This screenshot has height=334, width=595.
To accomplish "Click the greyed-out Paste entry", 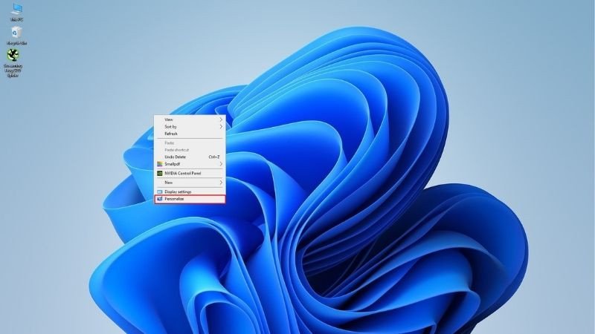I will tap(169, 143).
